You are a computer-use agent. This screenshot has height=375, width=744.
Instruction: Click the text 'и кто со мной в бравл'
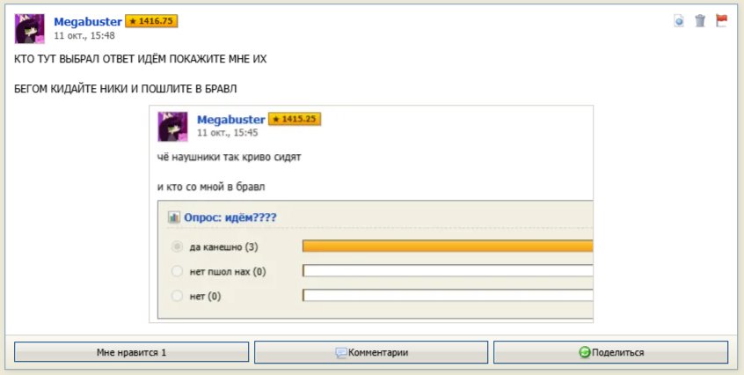point(211,187)
